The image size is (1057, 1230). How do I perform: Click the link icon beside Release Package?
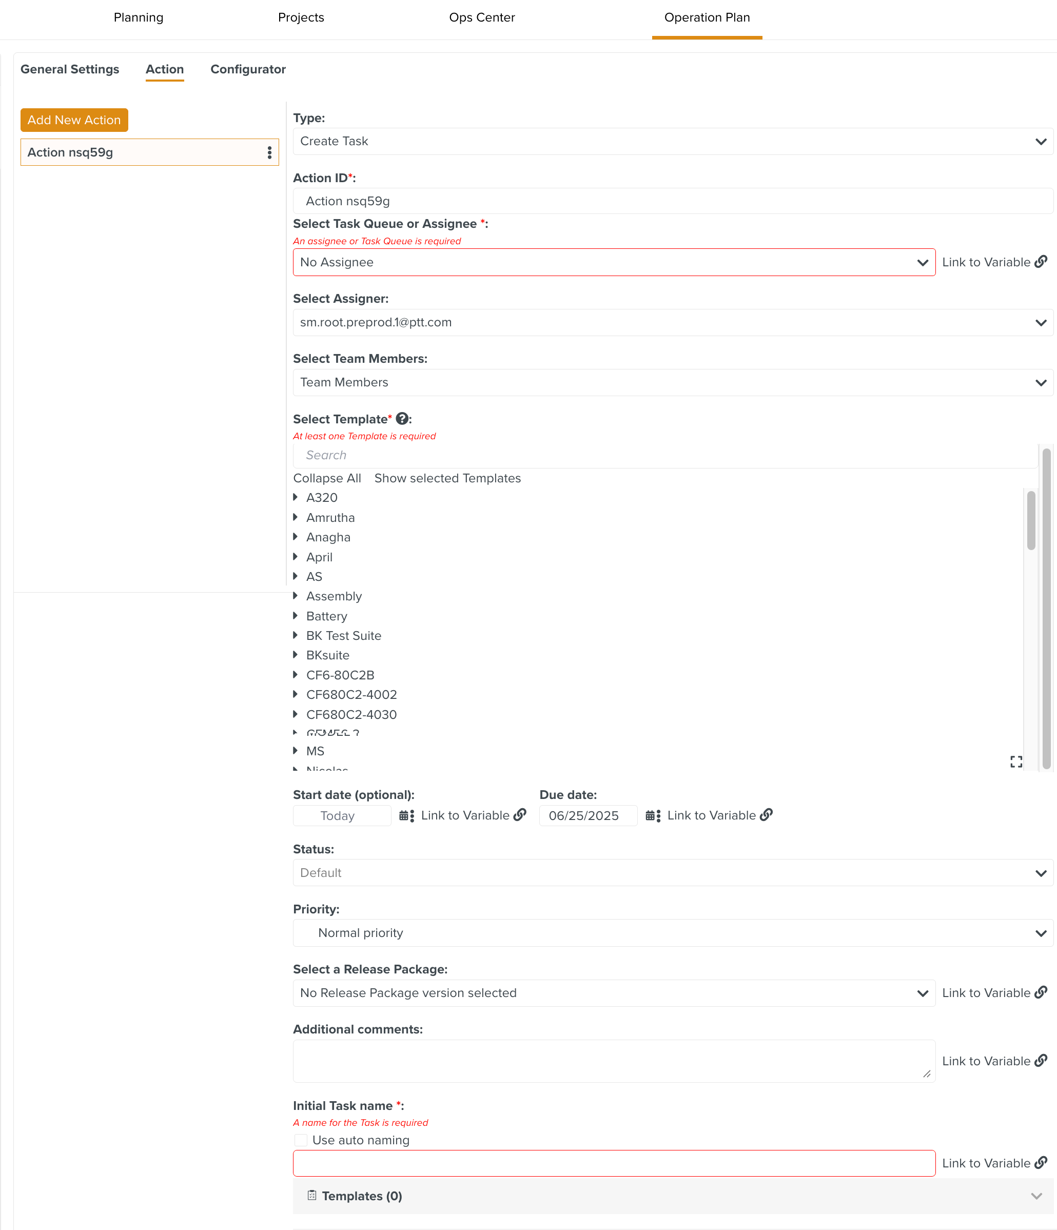pos(1041,992)
